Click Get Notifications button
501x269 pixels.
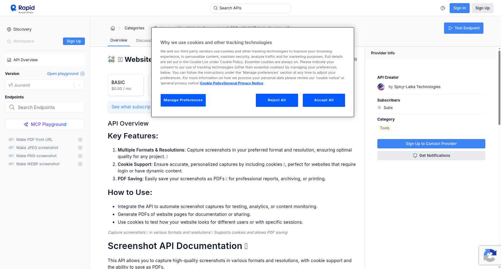point(431,156)
